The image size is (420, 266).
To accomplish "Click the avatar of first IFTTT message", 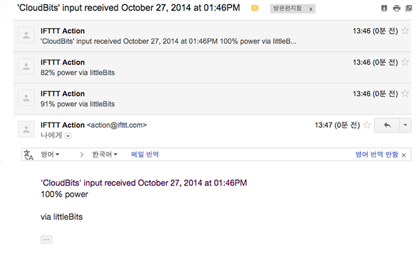I will coord(27,35).
